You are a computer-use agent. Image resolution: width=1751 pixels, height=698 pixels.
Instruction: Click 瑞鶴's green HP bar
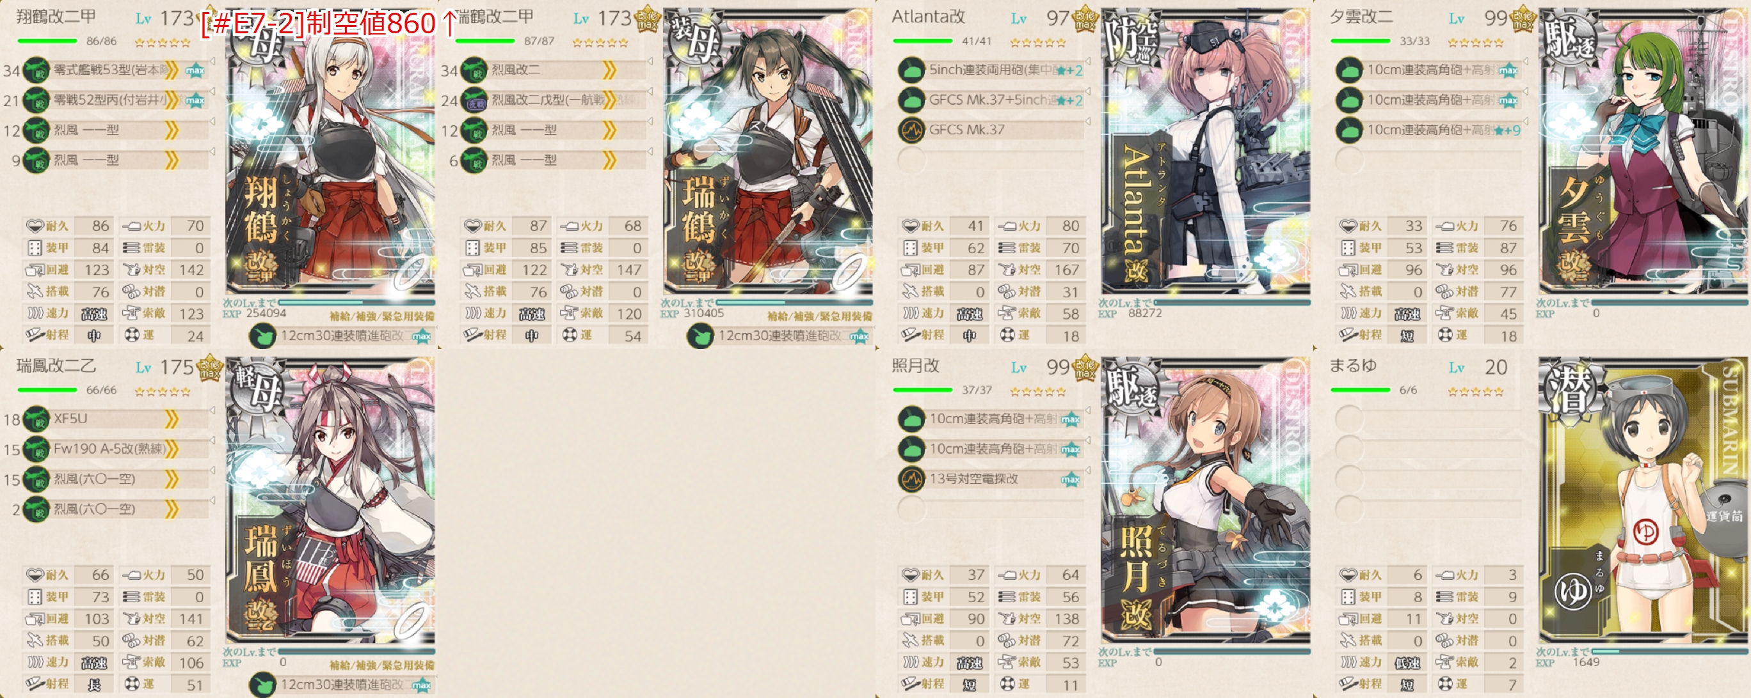point(484,42)
